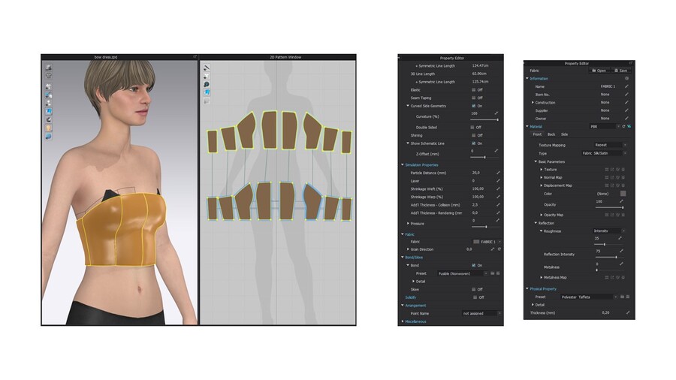The height and width of the screenshot is (380, 676).
Task: Click the blue square icon in the 2D Pattern Window toolbar
Action: (x=207, y=92)
